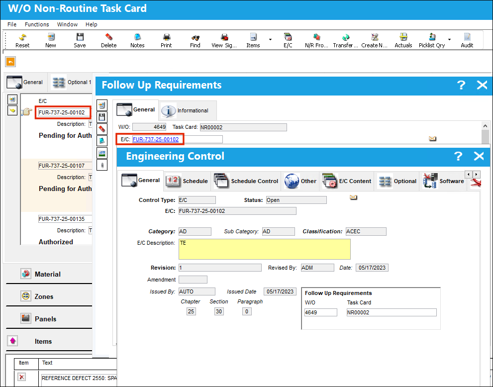Image resolution: width=493 pixels, height=387 pixels.
Task: Open Notes from the main toolbar
Action: pos(137,41)
